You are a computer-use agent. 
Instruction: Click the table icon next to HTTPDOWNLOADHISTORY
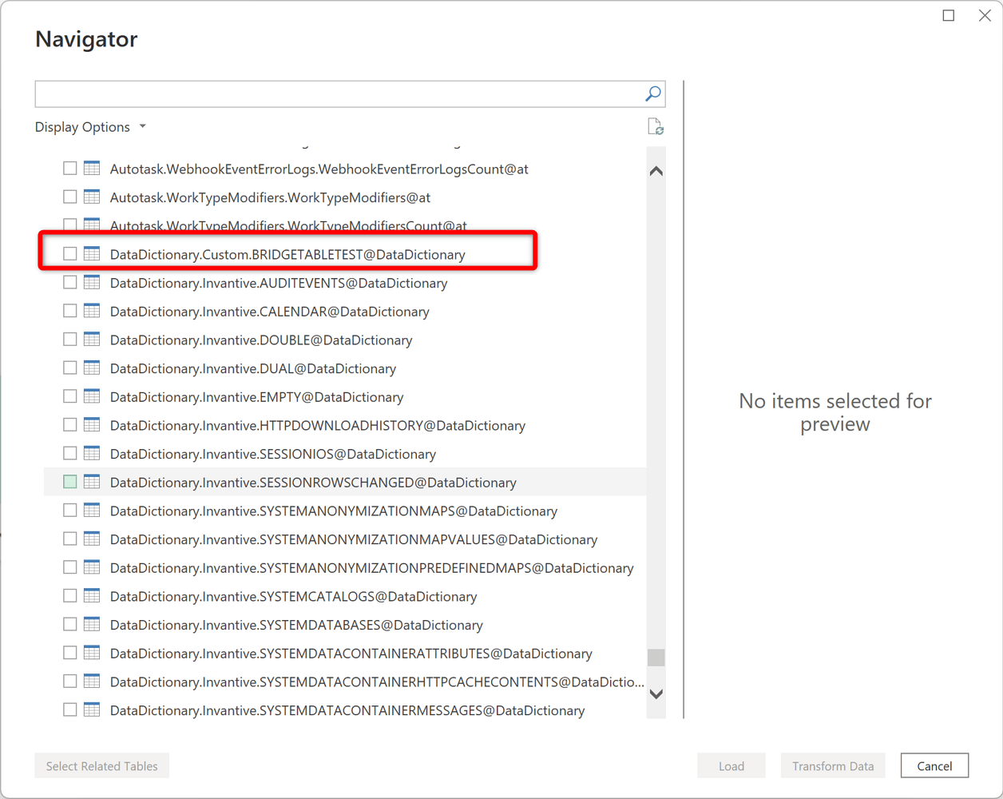[x=92, y=425]
